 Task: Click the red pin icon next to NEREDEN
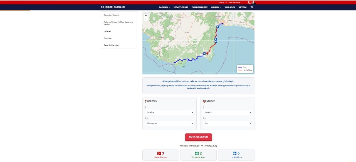(146, 101)
